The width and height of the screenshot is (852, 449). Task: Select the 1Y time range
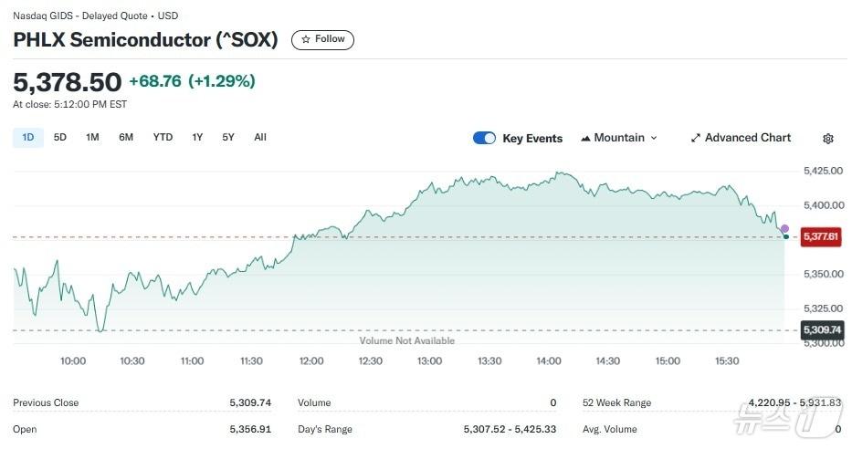point(197,137)
